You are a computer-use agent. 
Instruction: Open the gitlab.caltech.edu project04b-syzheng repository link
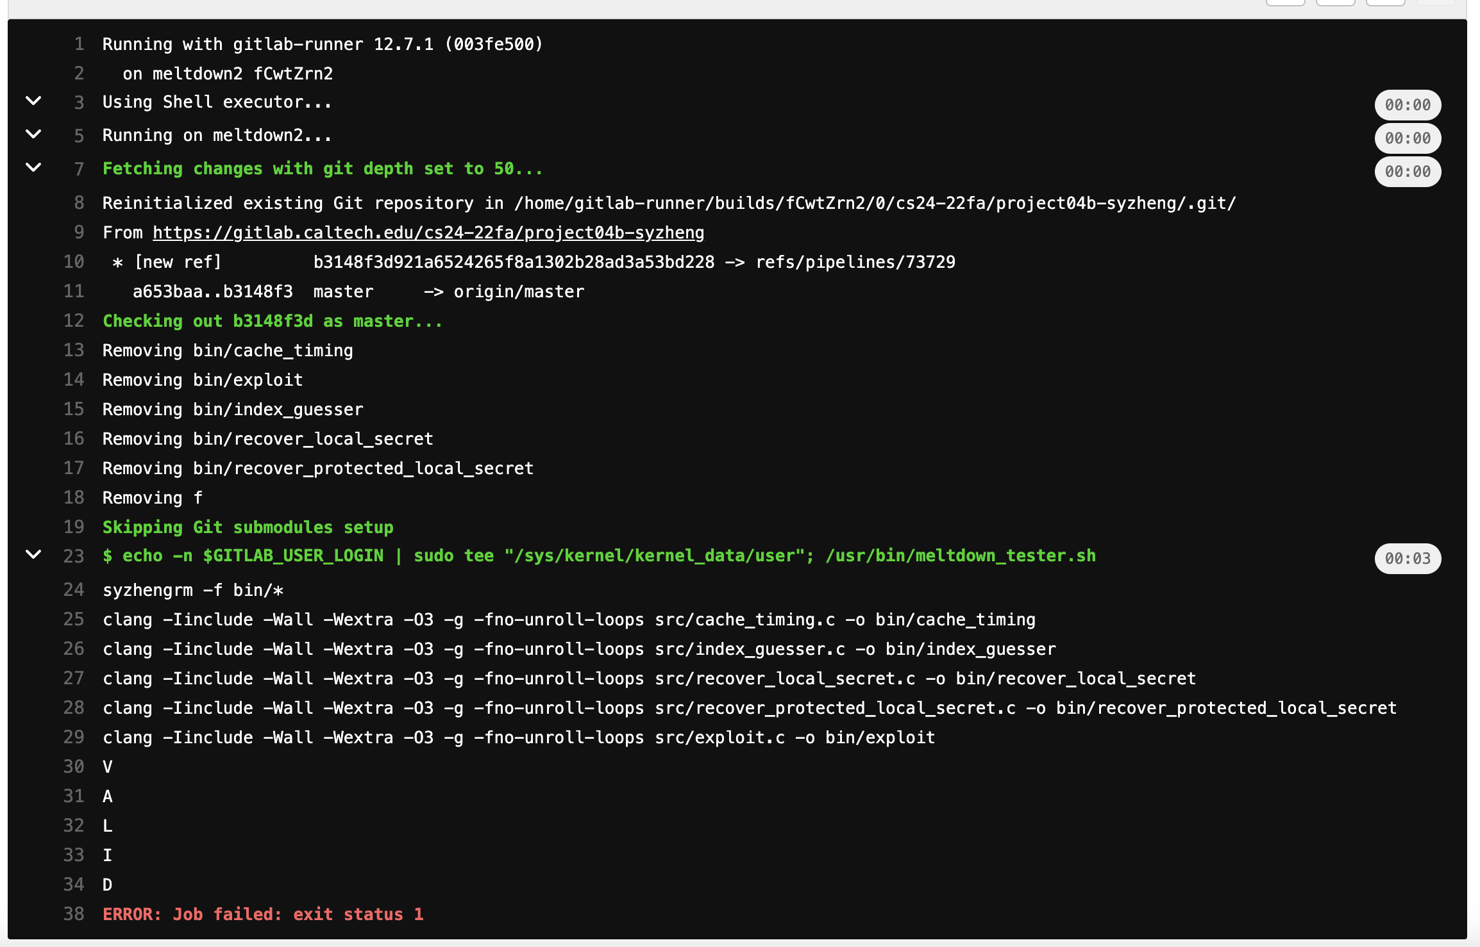click(x=428, y=233)
